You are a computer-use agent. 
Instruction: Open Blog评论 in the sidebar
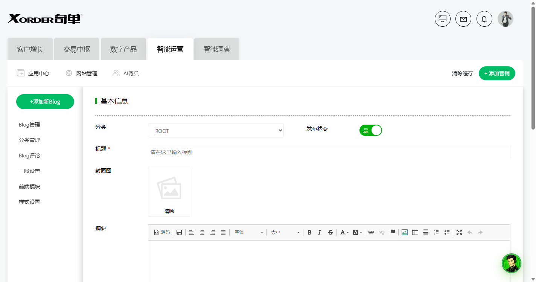tap(29, 155)
